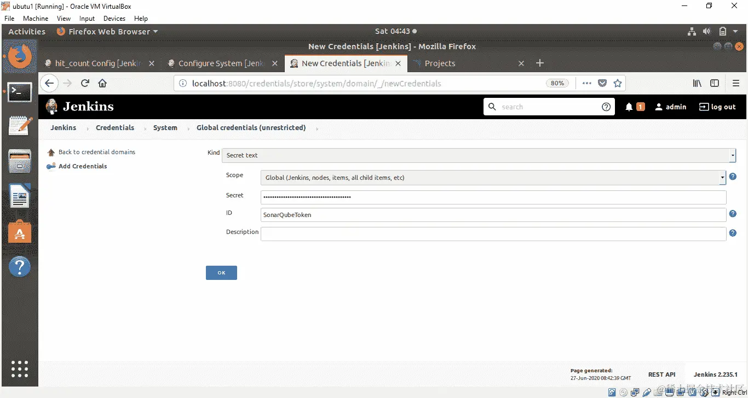748x398 pixels.
Task: Reload the current page
Action: tap(85, 83)
